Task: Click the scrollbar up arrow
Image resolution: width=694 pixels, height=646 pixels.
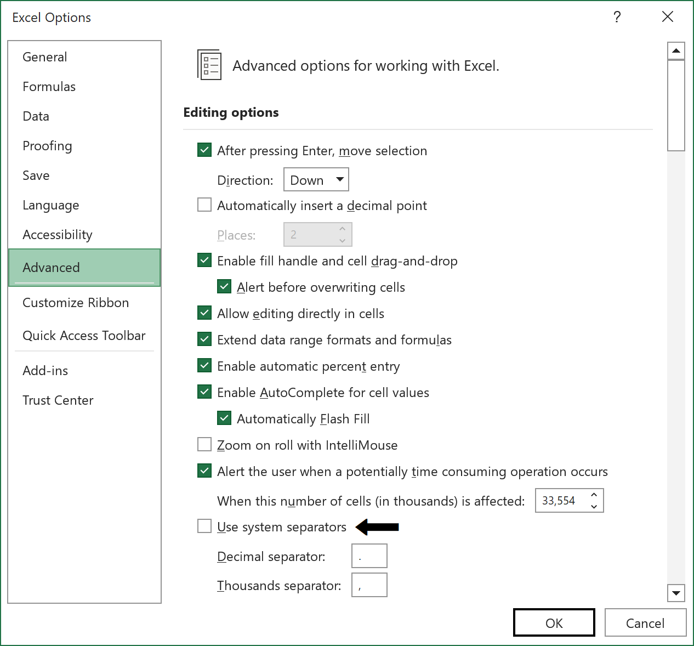Action: click(x=676, y=51)
